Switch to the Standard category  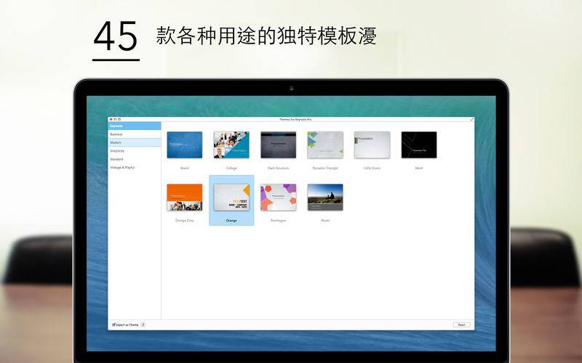click(x=135, y=159)
